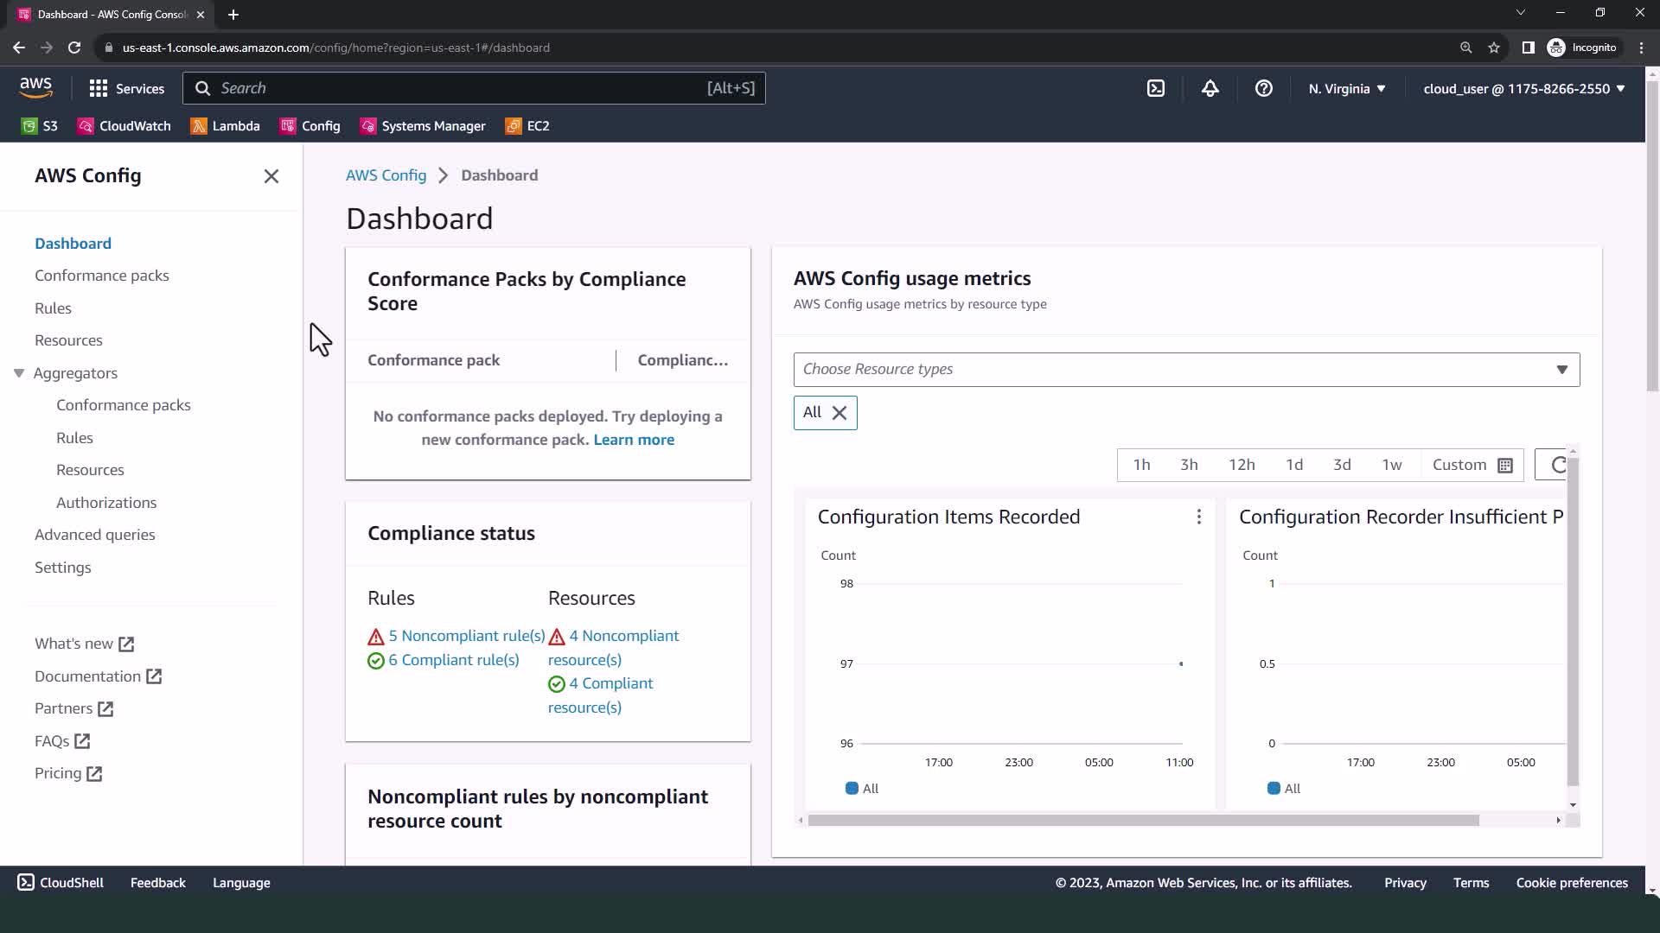Image resolution: width=1660 pixels, height=933 pixels.
Task: Collapse the Aggregators tree section
Action: coord(19,373)
